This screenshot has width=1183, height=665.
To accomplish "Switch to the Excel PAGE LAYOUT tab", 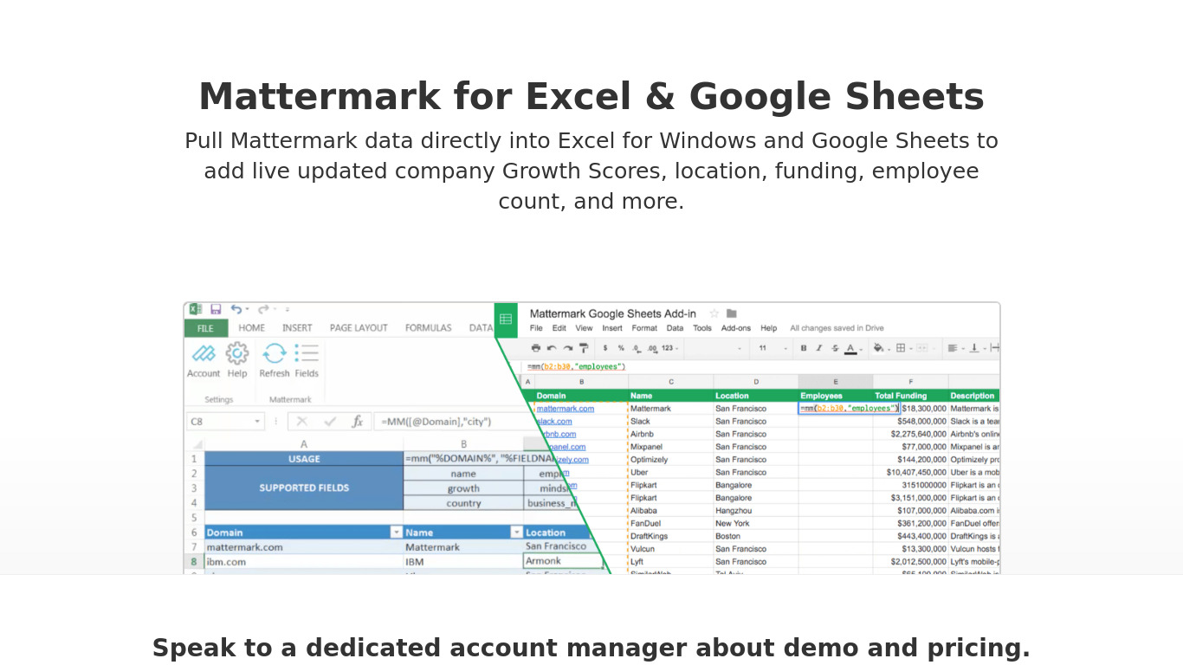I will [x=359, y=328].
